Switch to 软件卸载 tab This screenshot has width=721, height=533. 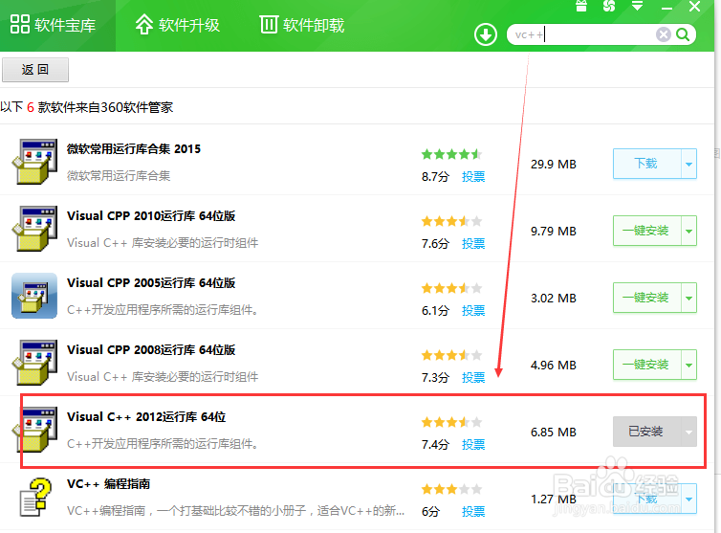point(302,25)
